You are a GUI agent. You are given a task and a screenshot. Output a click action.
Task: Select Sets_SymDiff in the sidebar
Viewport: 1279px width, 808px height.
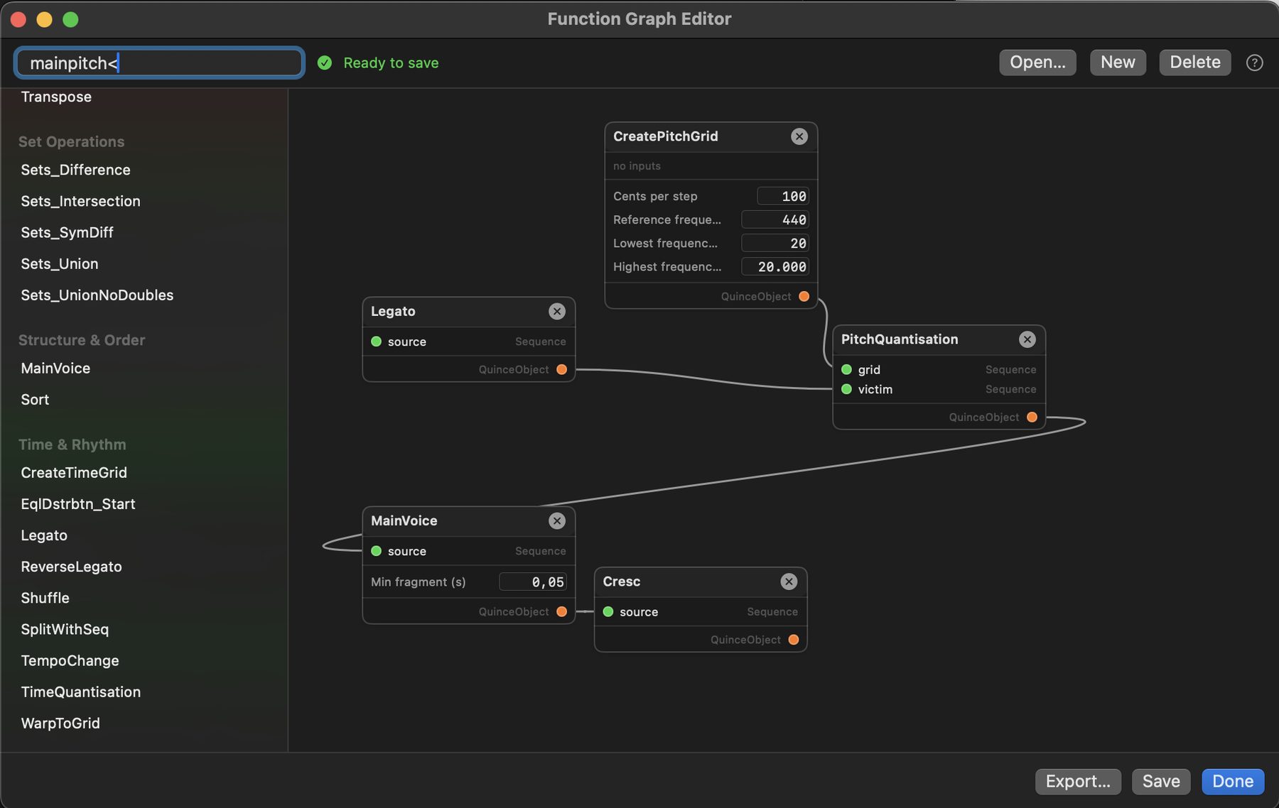pos(67,232)
